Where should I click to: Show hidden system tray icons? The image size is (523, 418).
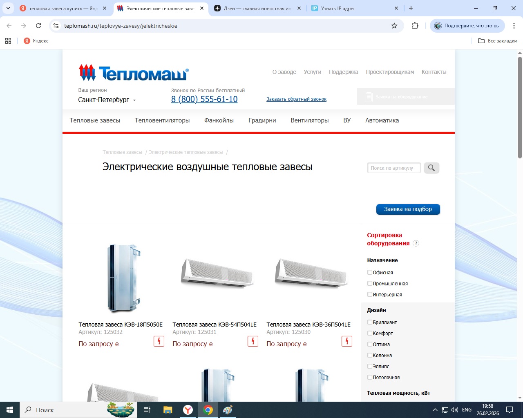435,410
